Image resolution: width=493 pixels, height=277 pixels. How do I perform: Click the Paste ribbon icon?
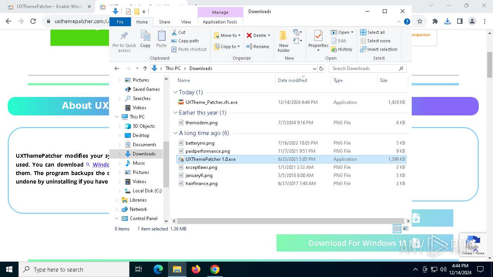pyautogui.click(x=161, y=39)
